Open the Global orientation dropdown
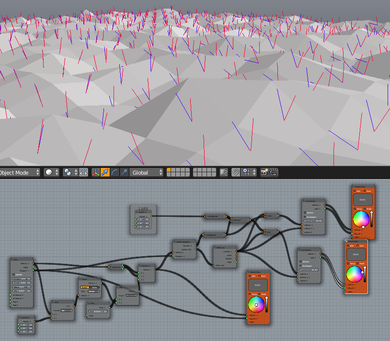Viewport: 390px width, 341px height. [146, 173]
